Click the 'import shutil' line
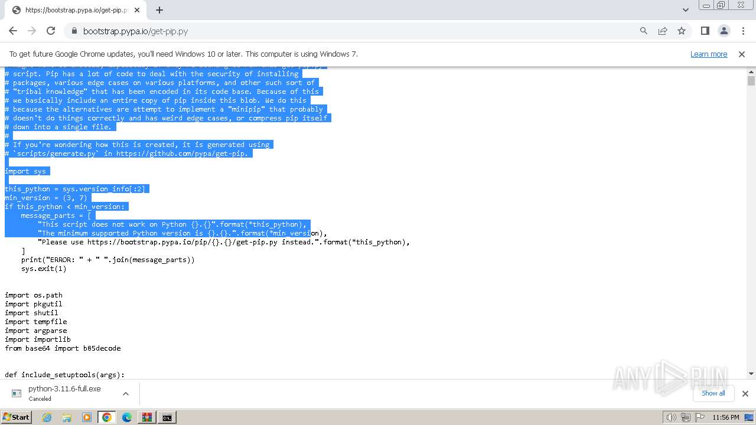The image size is (756, 425). [x=31, y=313]
